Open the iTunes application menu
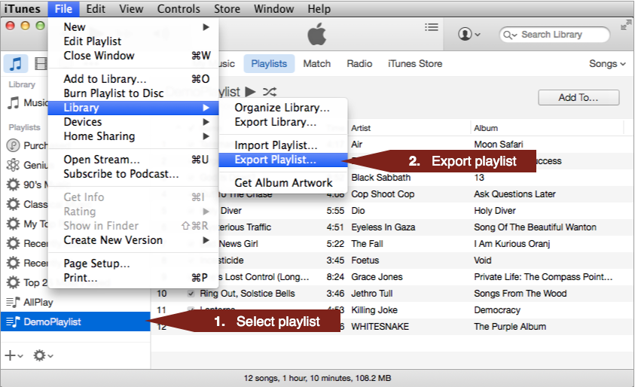The image size is (635, 387). (x=23, y=8)
